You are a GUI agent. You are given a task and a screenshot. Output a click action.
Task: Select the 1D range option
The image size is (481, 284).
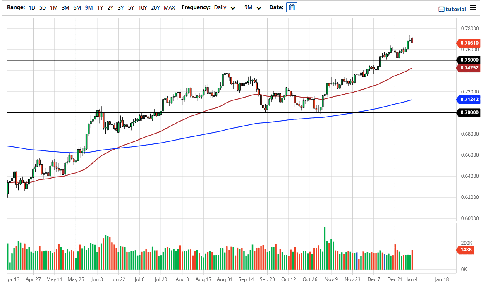pyautogui.click(x=31, y=7)
